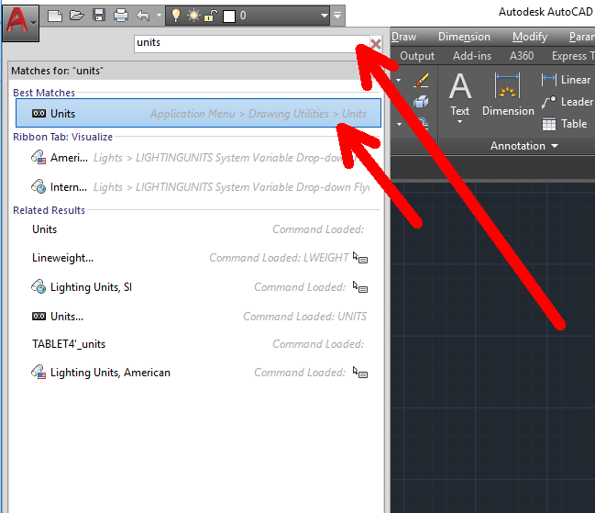Open the Modify menu
Viewport: 595px width, 513px height.
click(530, 37)
